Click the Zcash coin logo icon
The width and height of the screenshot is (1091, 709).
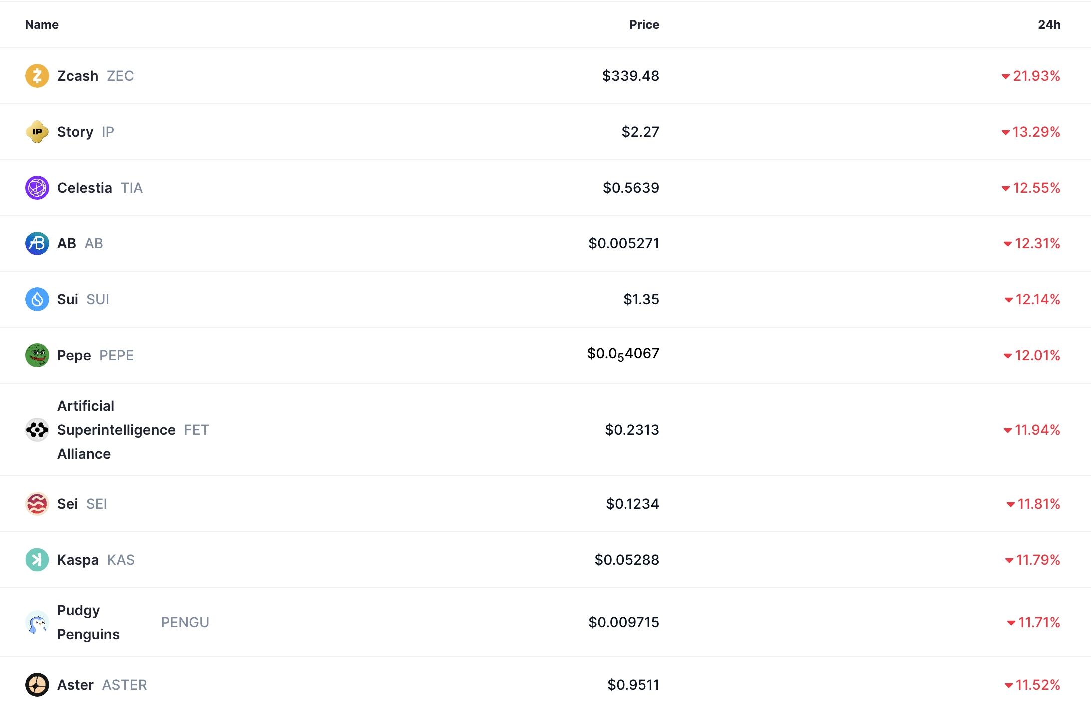(x=37, y=76)
